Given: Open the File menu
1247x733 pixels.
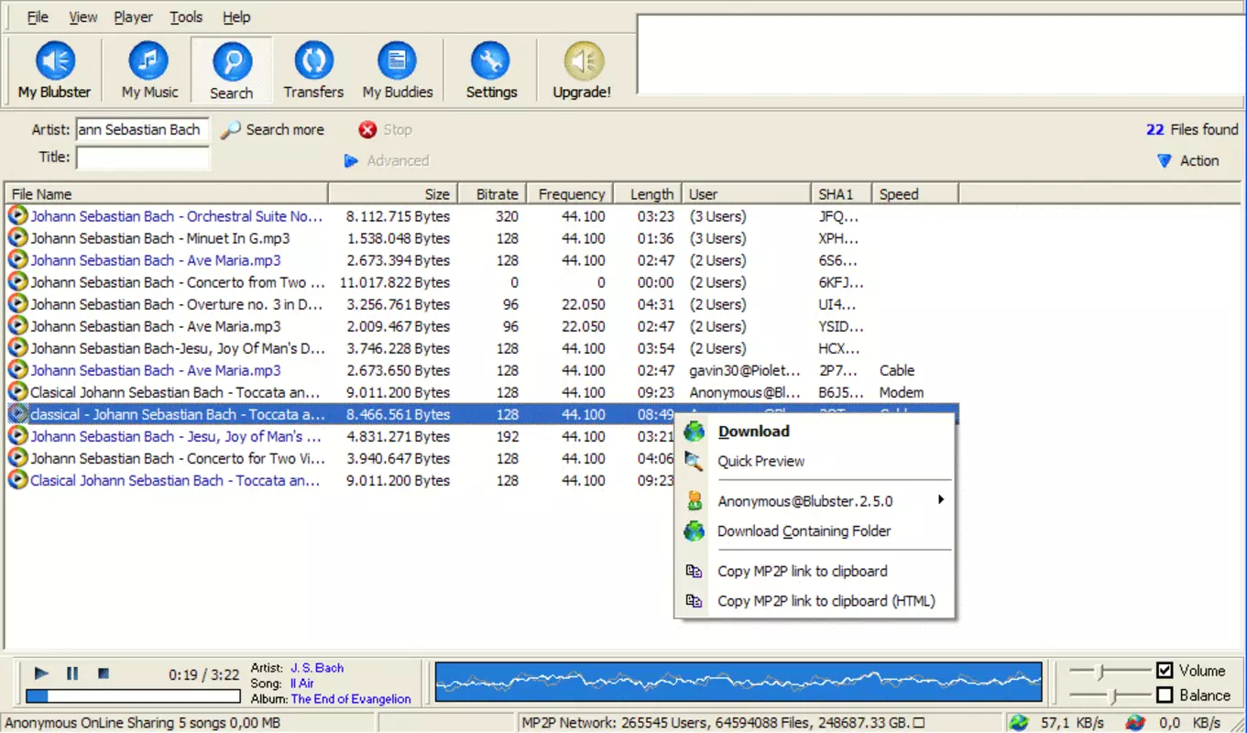Looking at the screenshot, I should 38,17.
